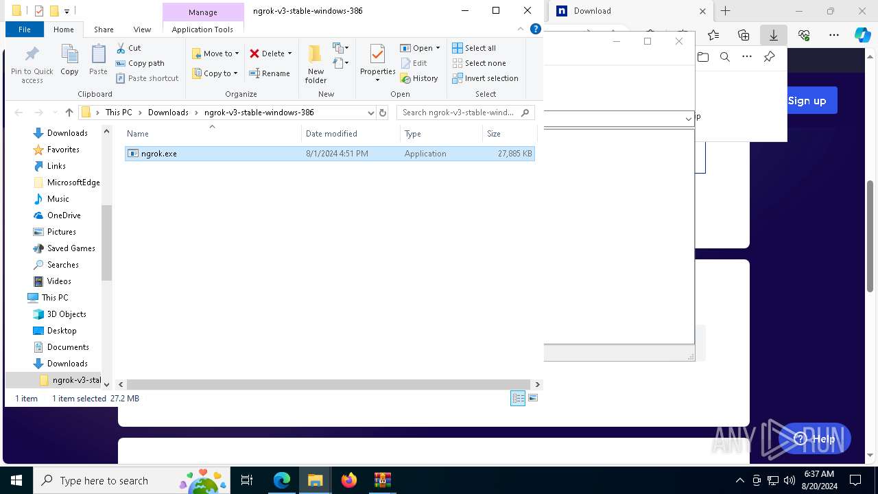Open downloads folder icon in panel
The height and width of the screenshot is (494, 878).
click(x=703, y=57)
